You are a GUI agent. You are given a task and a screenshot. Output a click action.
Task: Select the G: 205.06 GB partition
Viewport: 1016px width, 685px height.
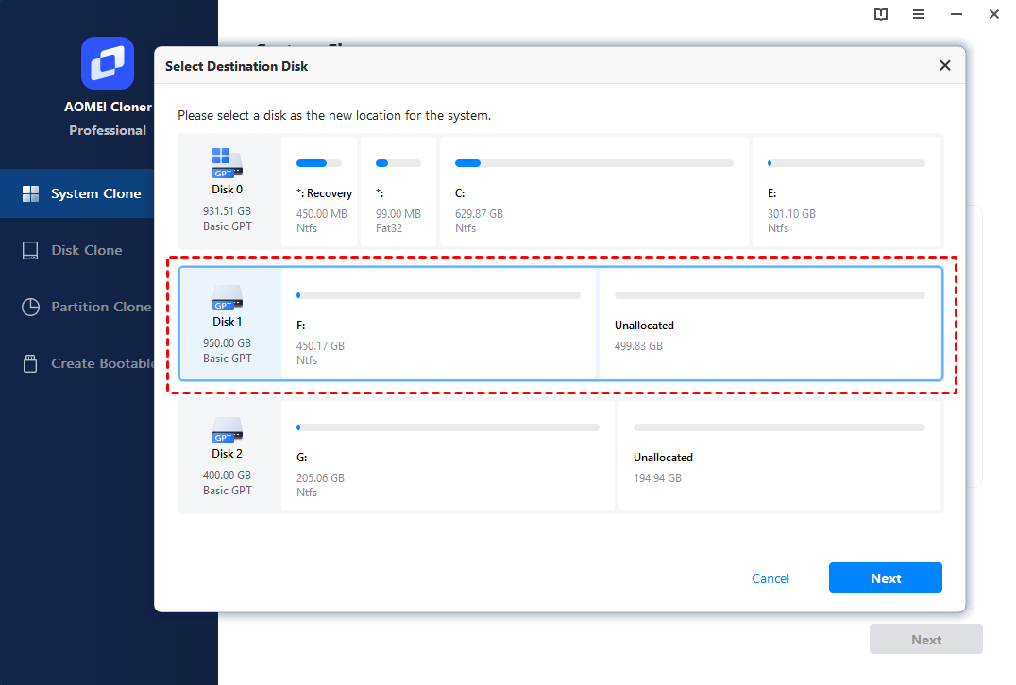click(448, 456)
